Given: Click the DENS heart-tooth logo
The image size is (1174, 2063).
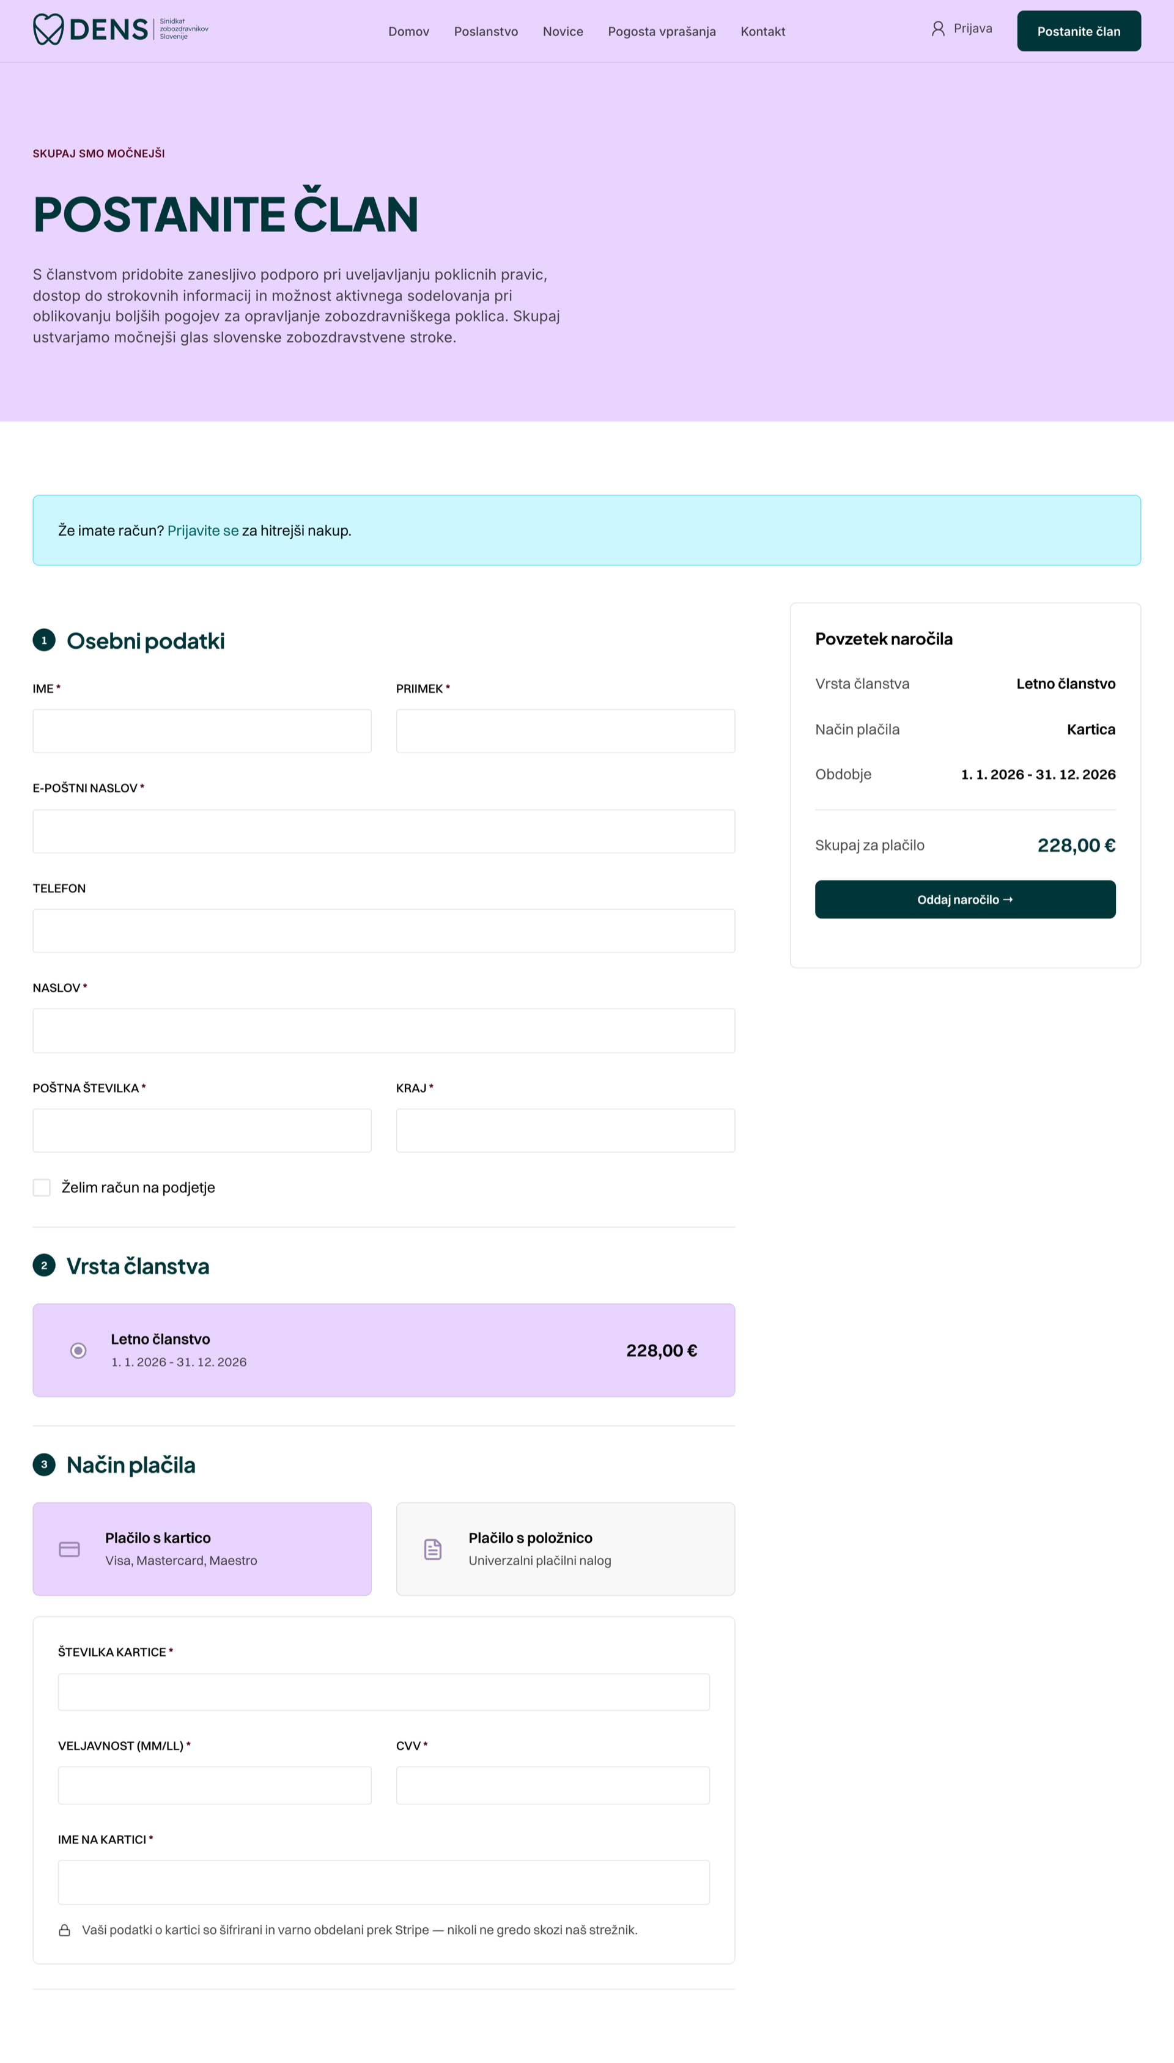Looking at the screenshot, I should tap(48, 29).
